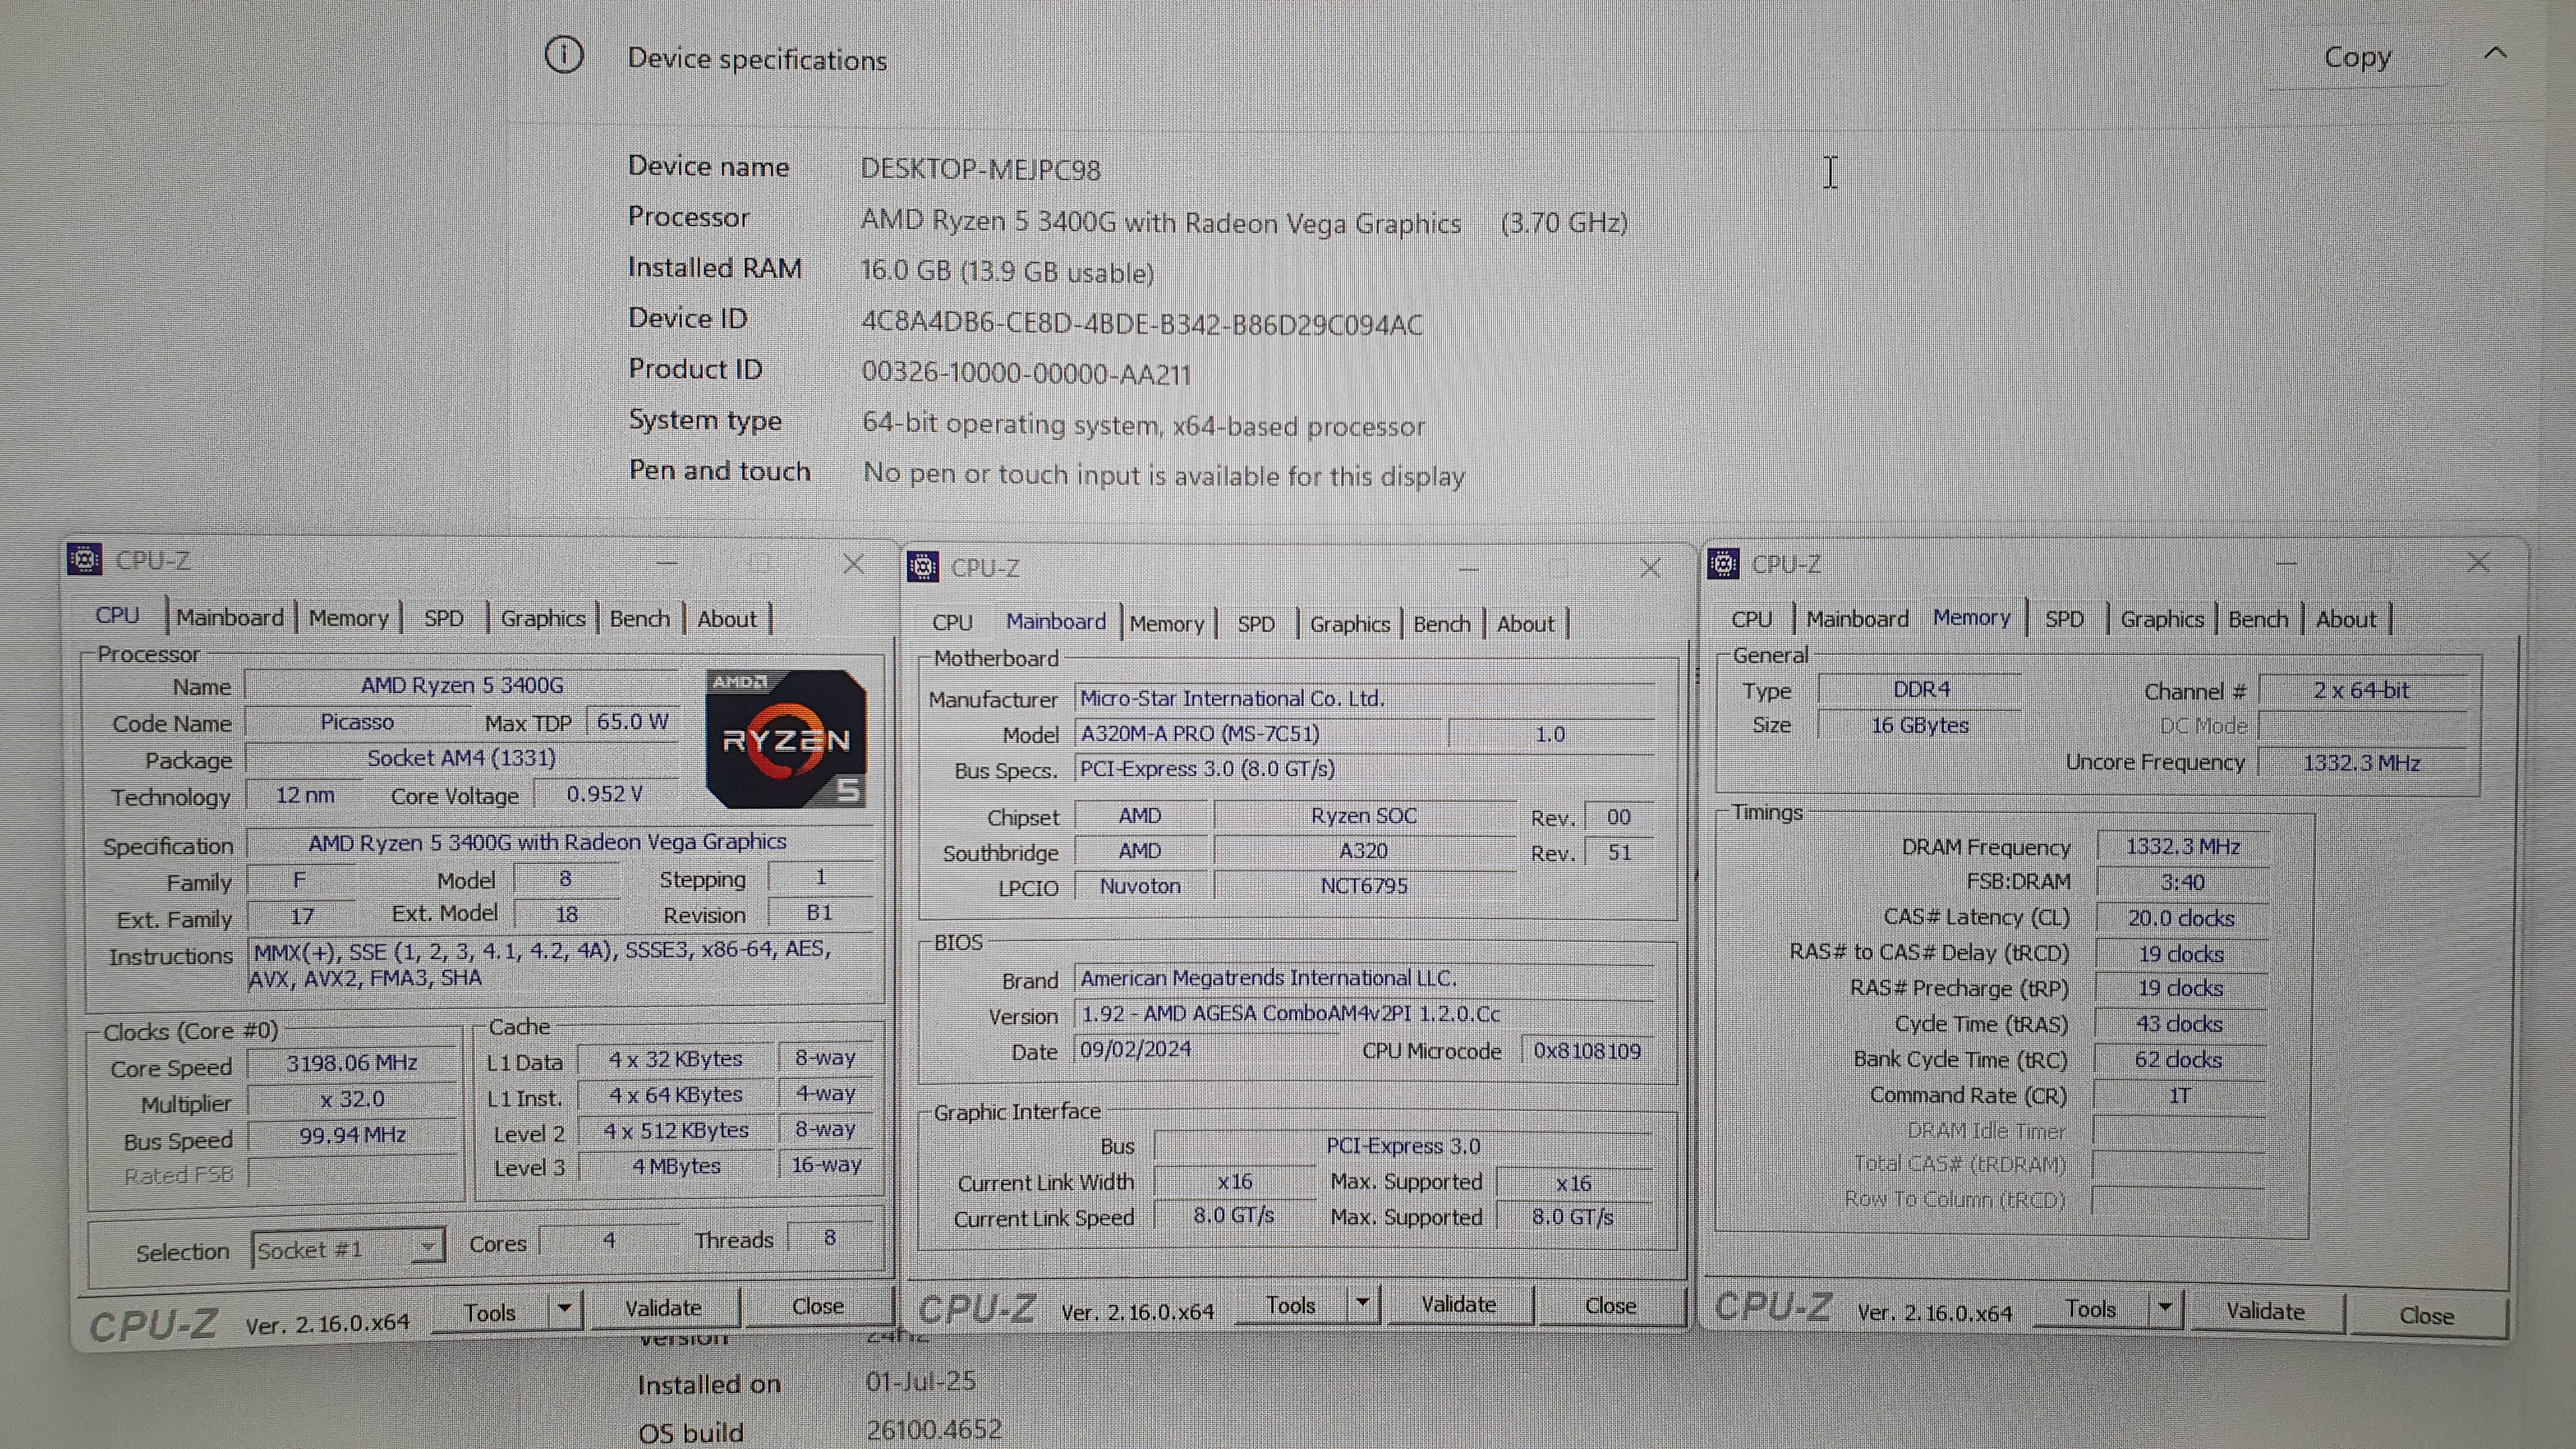The height and width of the screenshot is (1449, 2576).
Task: Expand Tools dropdown arrow in left CPU-Z window
Action: 565,1309
